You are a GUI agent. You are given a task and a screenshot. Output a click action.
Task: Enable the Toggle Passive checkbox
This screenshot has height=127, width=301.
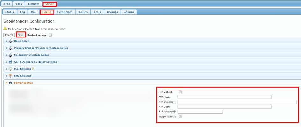[180, 117]
